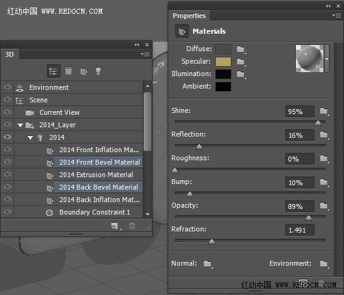Add new object to 3D scene

[116, 226]
